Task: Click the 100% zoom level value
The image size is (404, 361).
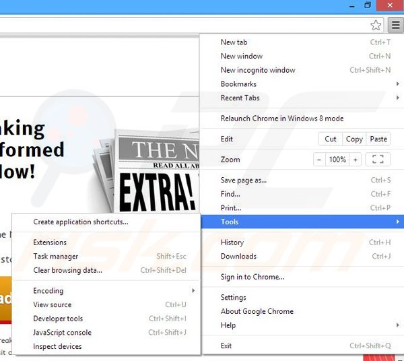Action: point(337,160)
